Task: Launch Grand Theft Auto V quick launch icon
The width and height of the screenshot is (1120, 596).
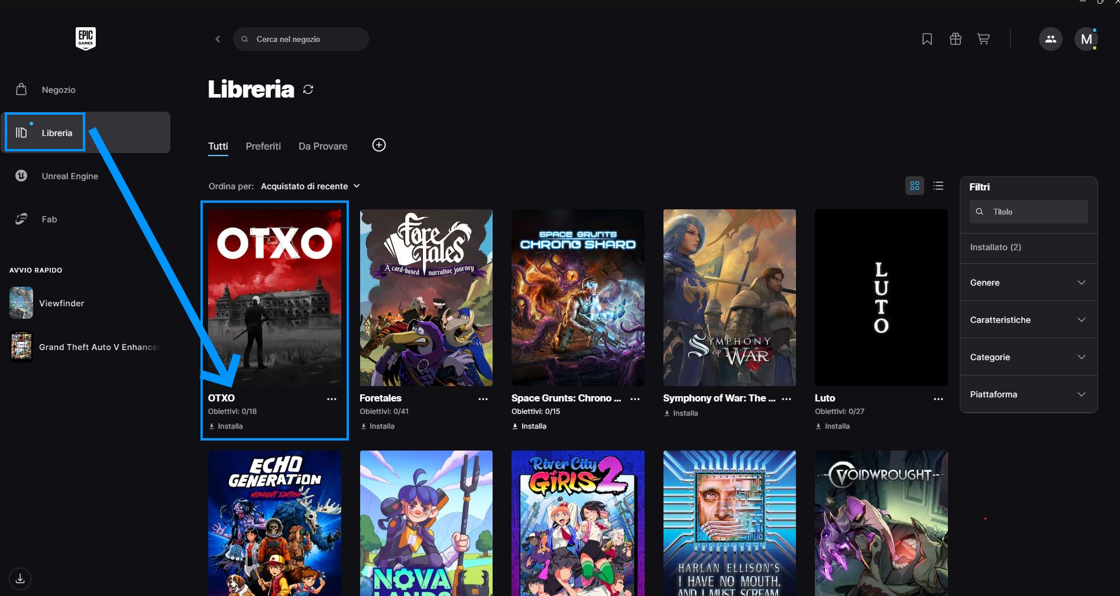Action: click(x=21, y=346)
